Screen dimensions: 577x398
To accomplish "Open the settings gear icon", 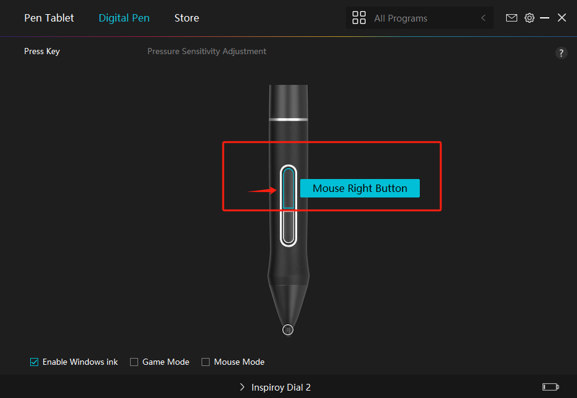I will 529,18.
